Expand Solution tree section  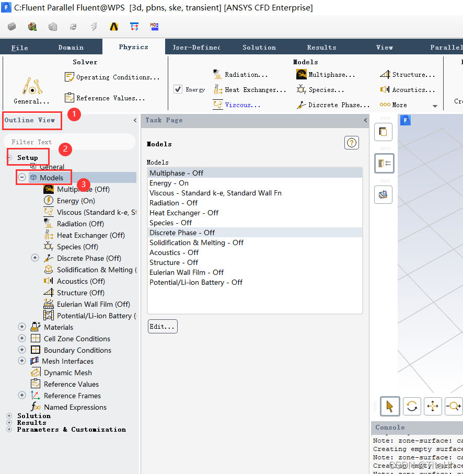9,416
